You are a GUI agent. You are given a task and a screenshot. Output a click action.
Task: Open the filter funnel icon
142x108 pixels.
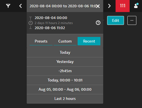point(8,6)
